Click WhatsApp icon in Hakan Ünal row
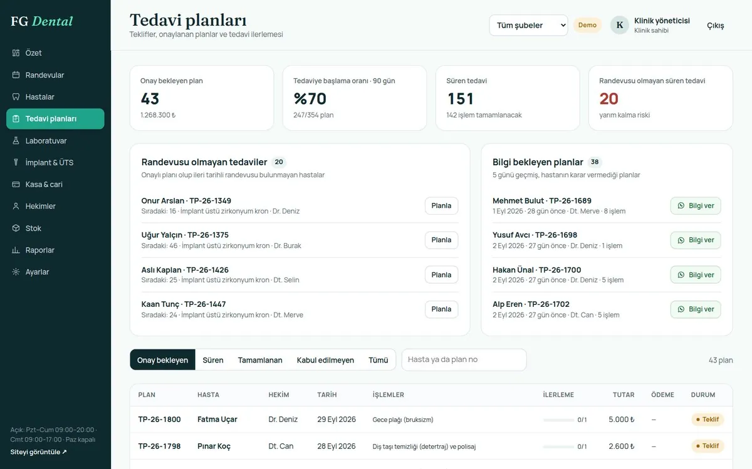Image resolution: width=752 pixels, height=469 pixels. (681, 275)
